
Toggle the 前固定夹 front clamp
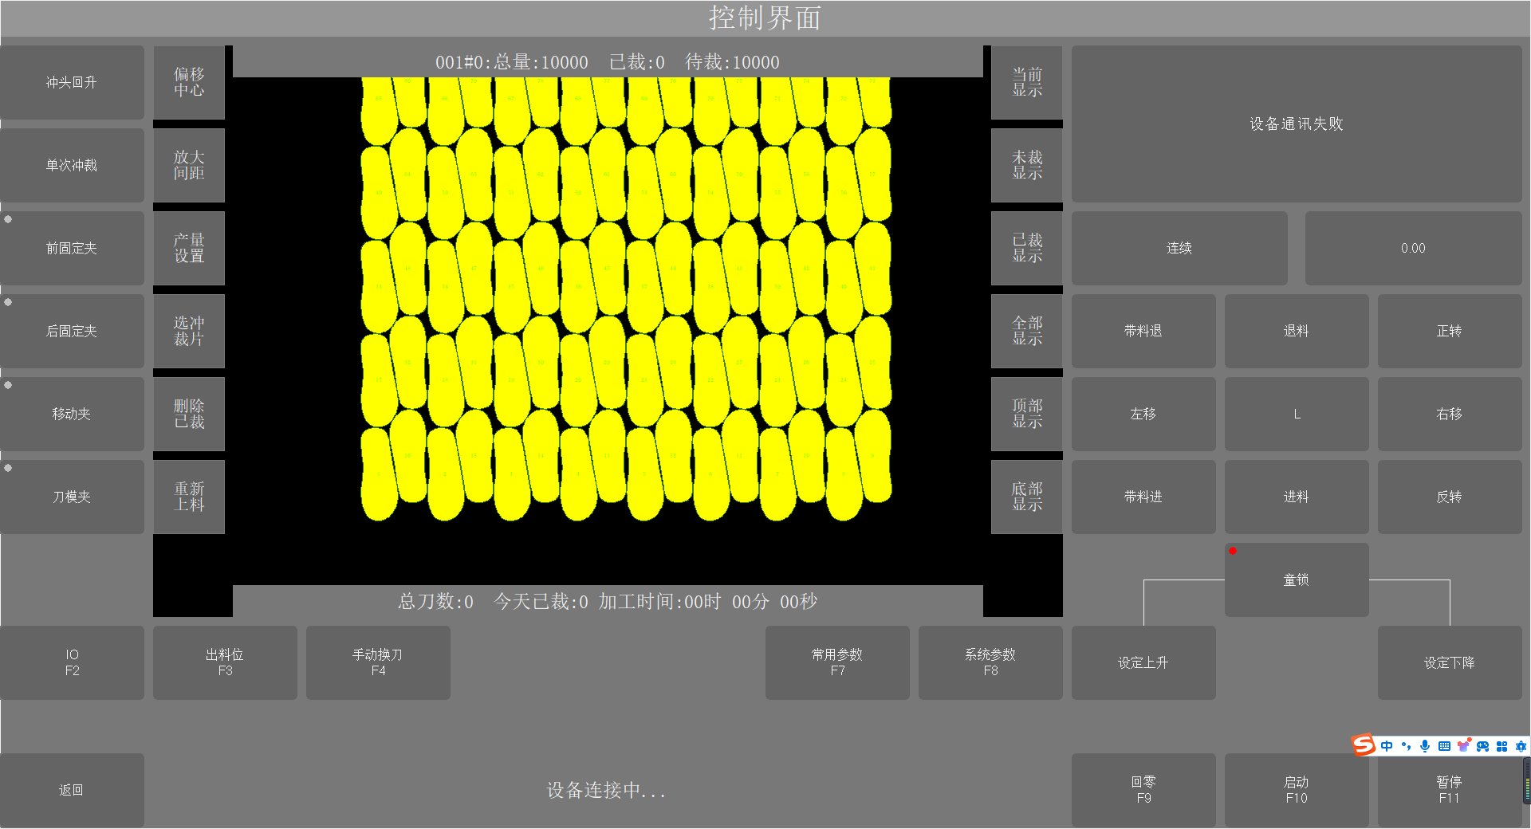tap(72, 248)
